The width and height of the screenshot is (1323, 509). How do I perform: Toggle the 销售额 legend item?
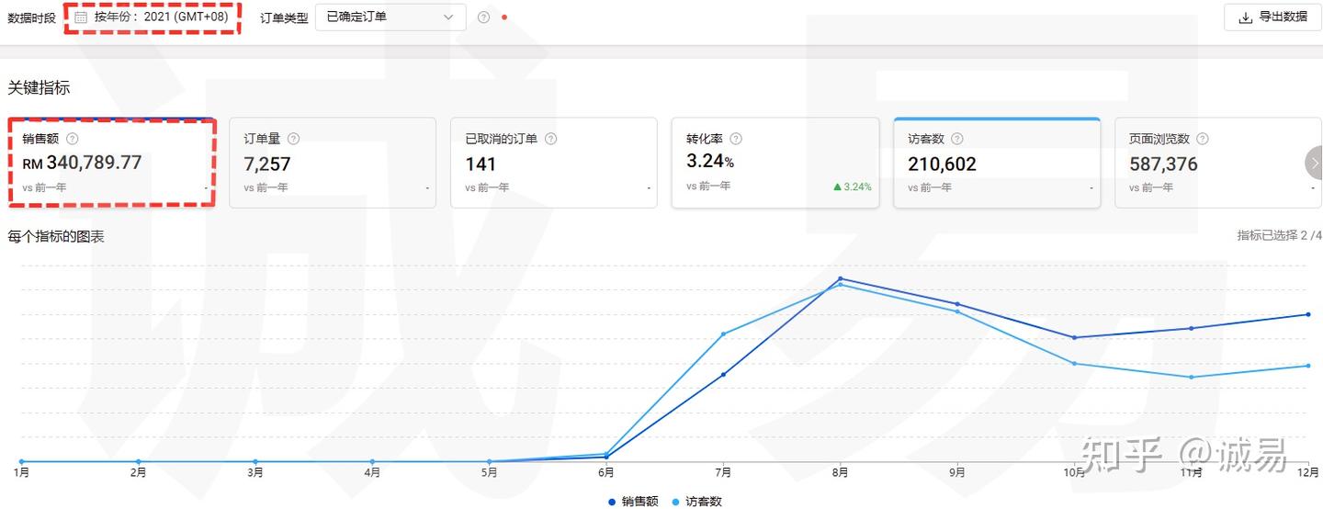tap(632, 502)
